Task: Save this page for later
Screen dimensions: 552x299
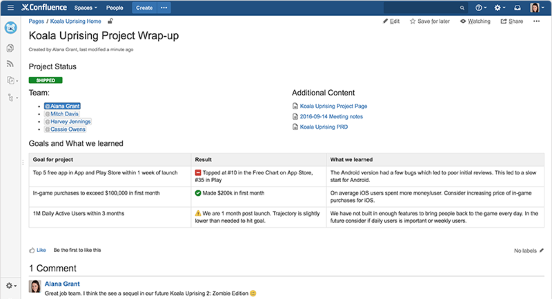Action: tap(429, 21)
